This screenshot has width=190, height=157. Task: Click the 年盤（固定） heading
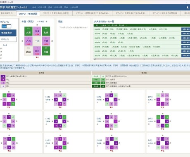tap(28, 21)
